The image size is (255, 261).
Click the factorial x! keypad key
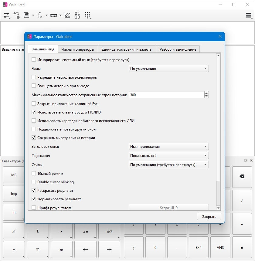tap(14, 231)
